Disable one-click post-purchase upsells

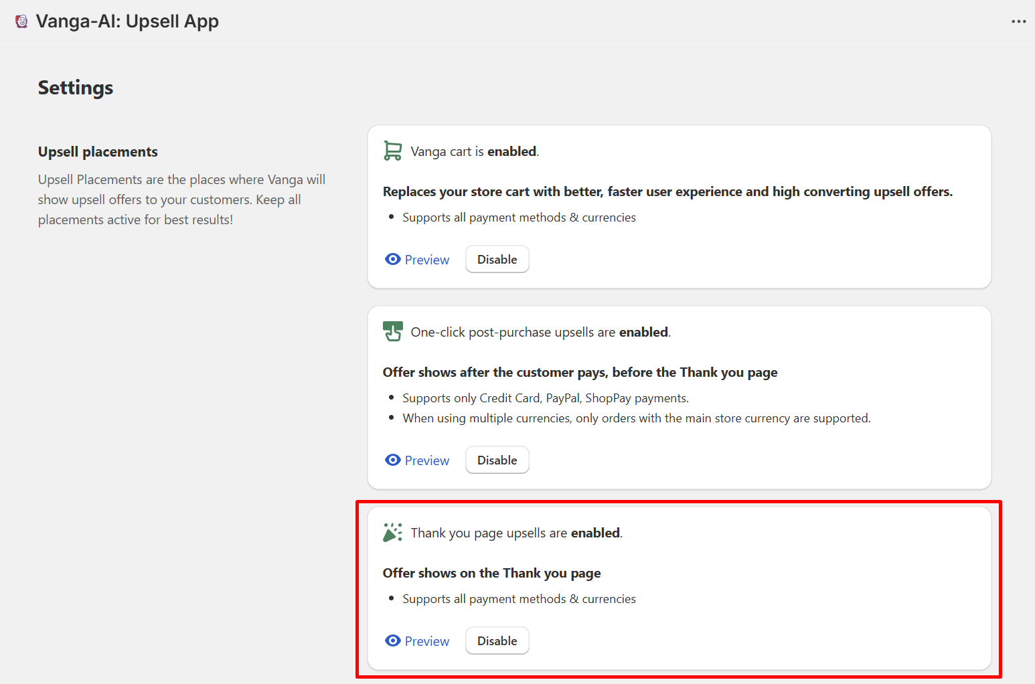tap(497, 460)
